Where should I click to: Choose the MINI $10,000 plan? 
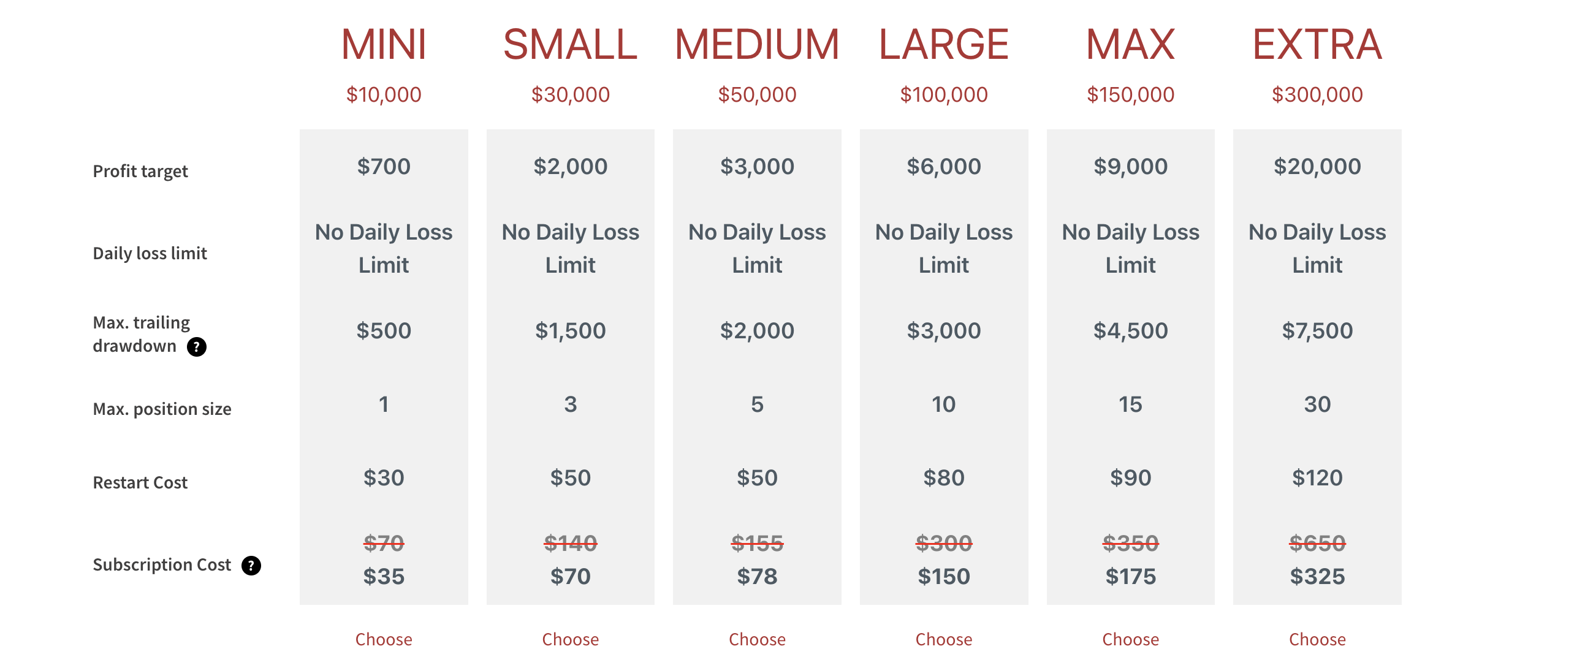[383, 639]
